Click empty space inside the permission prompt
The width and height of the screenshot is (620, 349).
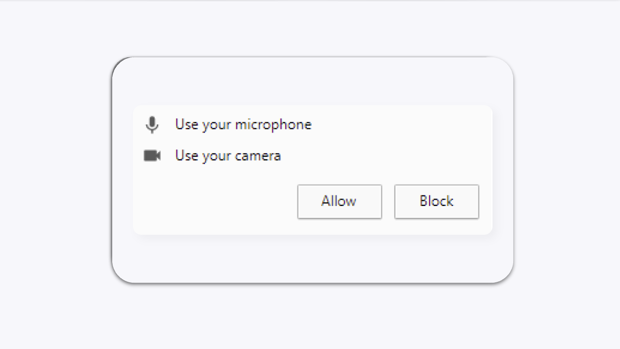[x=216, y=203]
